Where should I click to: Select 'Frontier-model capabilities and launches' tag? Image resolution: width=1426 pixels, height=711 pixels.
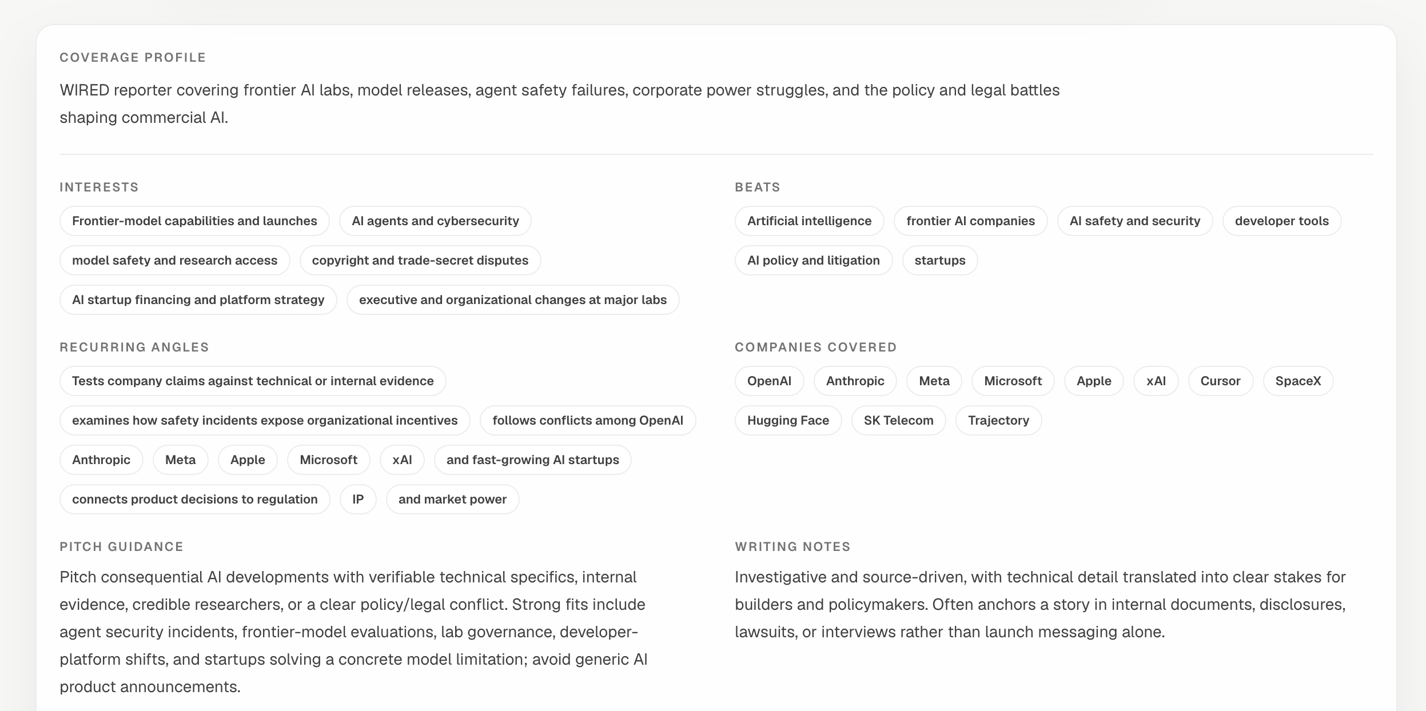tap(194, 221)
